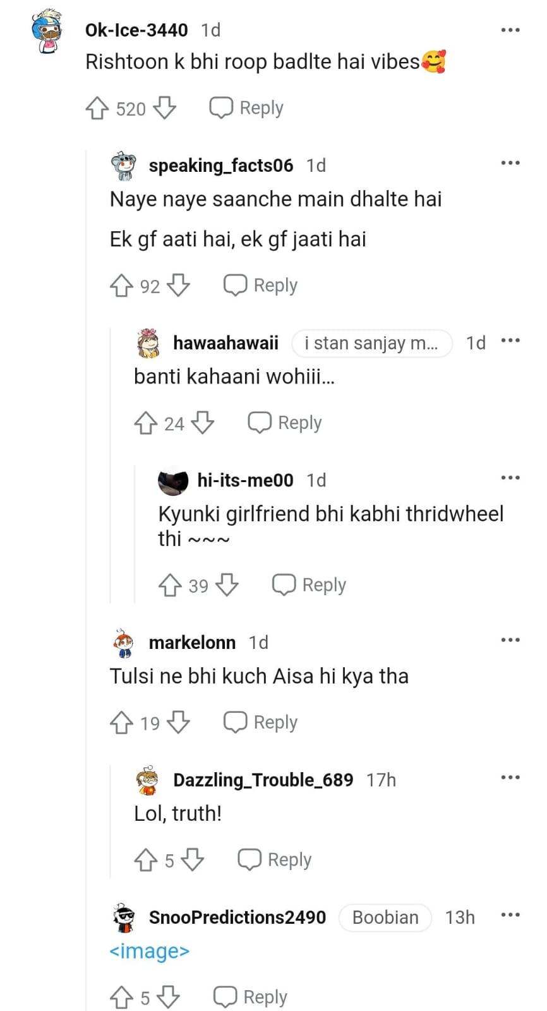Upvote Ok-Ice-3440's comment
The image size is (547, 1011).
point(97,108)
